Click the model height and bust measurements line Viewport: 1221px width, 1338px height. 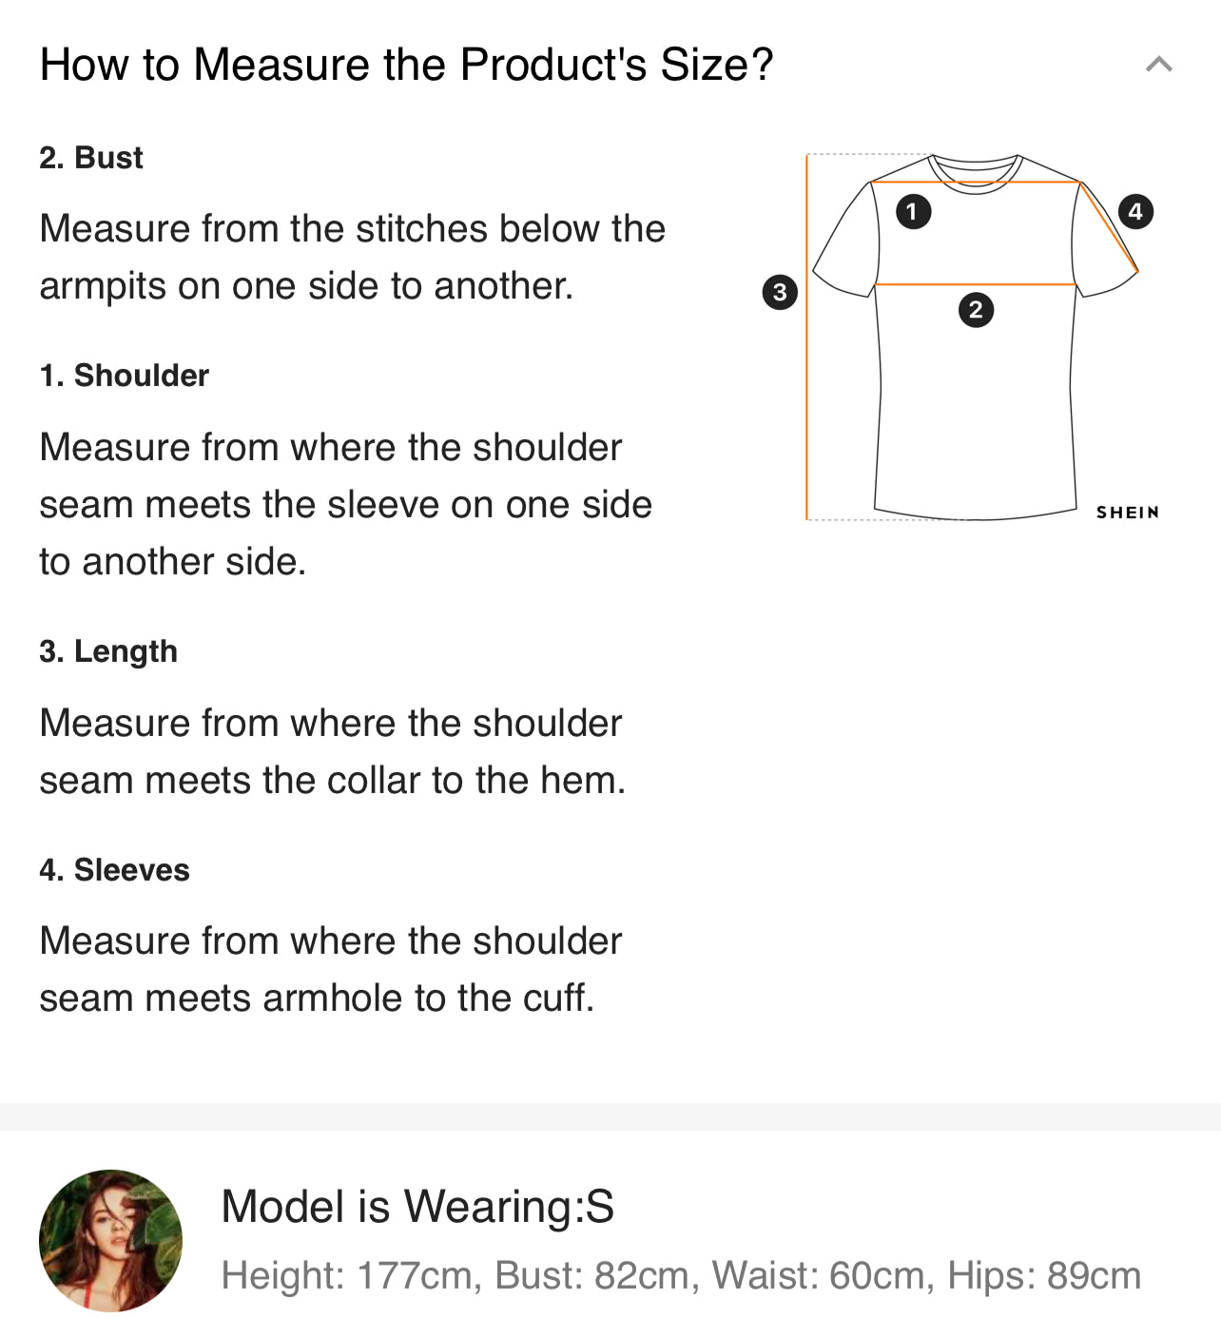[680, 1275]
